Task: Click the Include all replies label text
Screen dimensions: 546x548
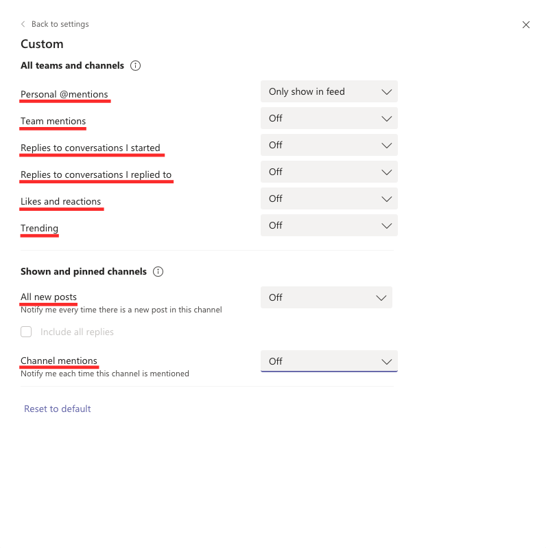Action: pyautogui.click(x=77, y=332)
